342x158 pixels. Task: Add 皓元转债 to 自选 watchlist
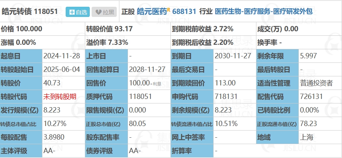78,12
